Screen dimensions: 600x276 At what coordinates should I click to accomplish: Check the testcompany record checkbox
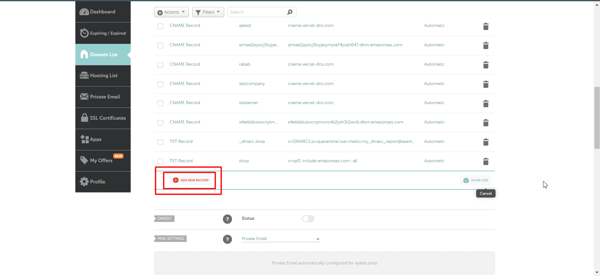pyautogui.click(x=160, y=84)
